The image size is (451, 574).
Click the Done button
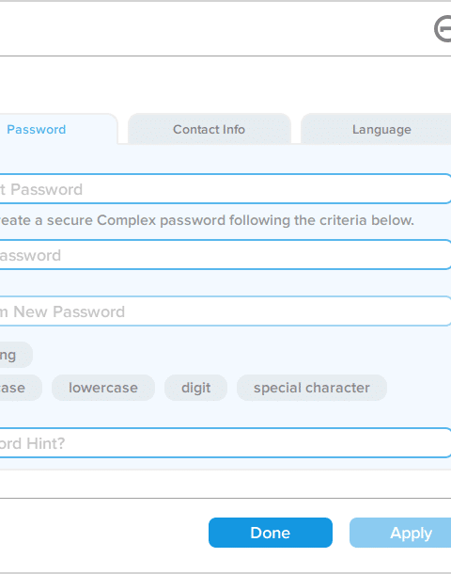271,533
